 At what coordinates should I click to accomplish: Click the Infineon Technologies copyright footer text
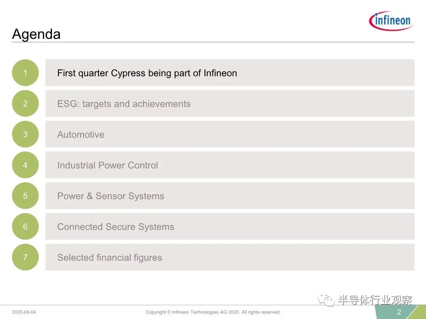point(213,312)
